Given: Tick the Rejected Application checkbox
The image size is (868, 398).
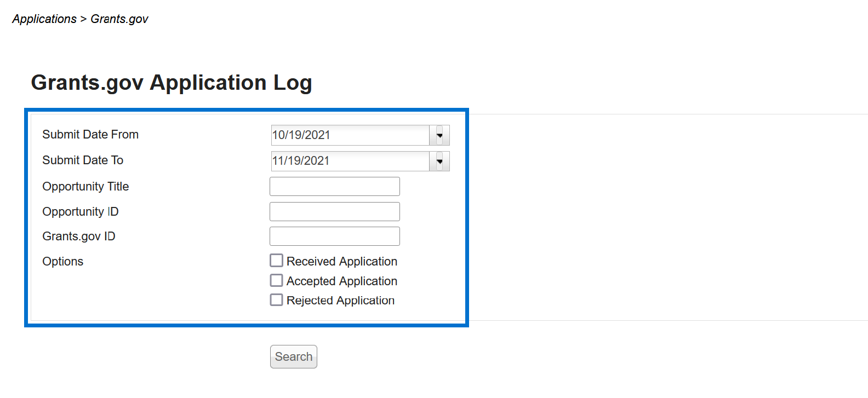Looking at the screenshot, I should pos(277,300).
